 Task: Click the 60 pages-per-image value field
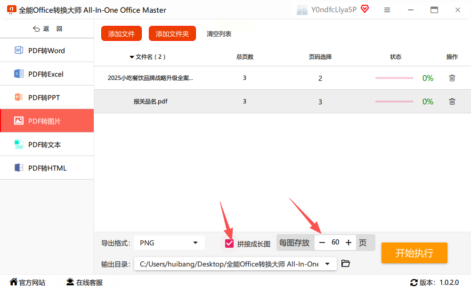click(335, 243)
